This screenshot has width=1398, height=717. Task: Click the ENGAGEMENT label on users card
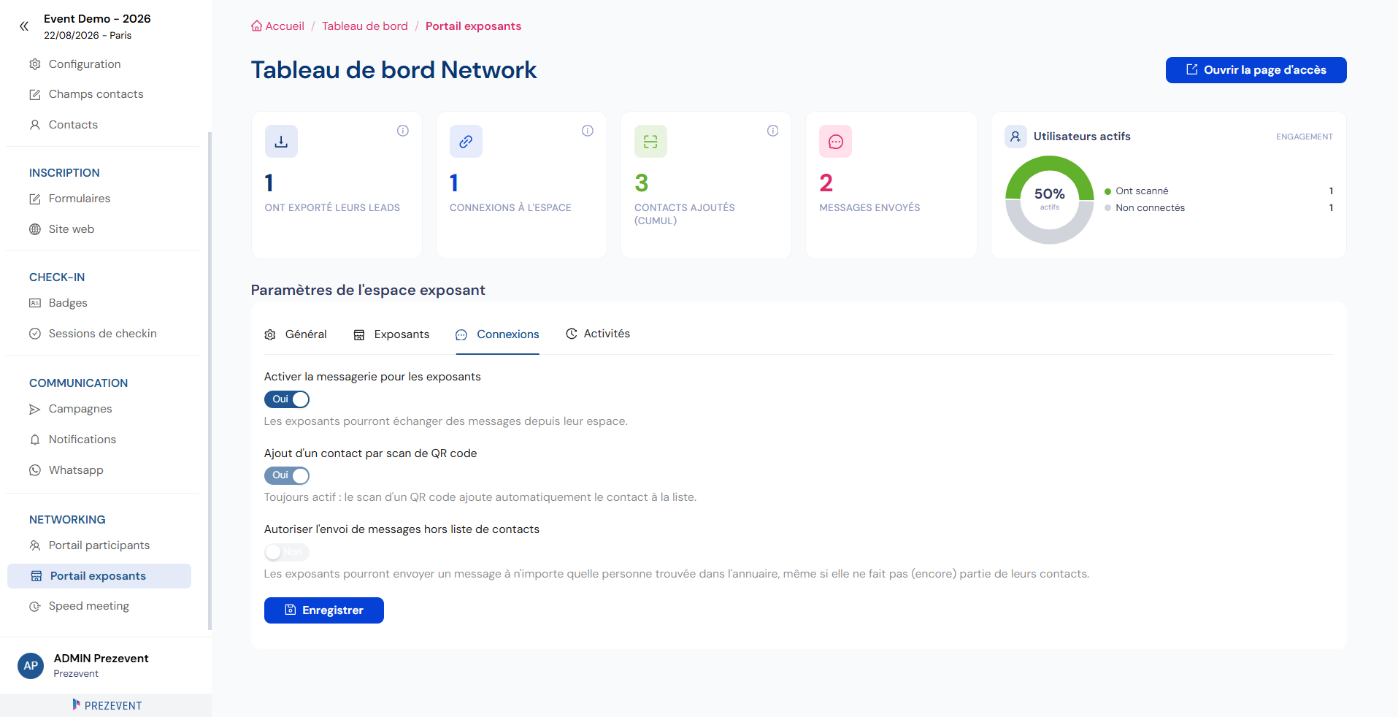click(x=1304, y=137)
